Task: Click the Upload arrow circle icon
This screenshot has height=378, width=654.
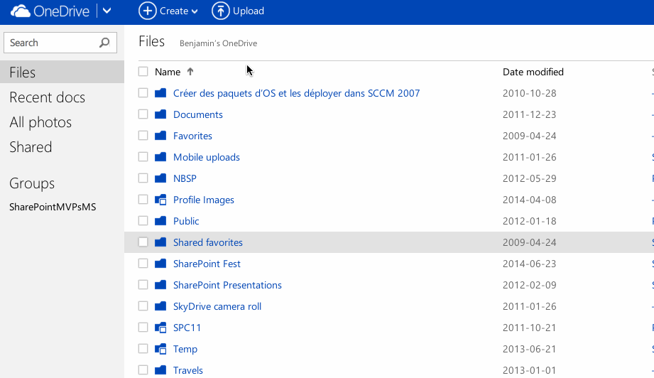Action: [221, 11]
